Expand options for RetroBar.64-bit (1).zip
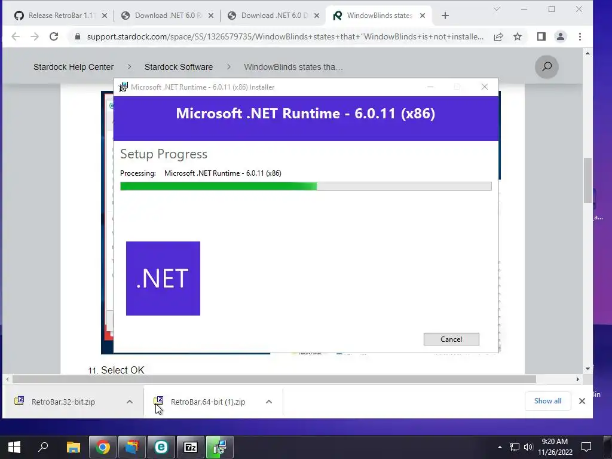Viewport: 612px width, 459px height. pyautogui.click(x=269, y=402)
